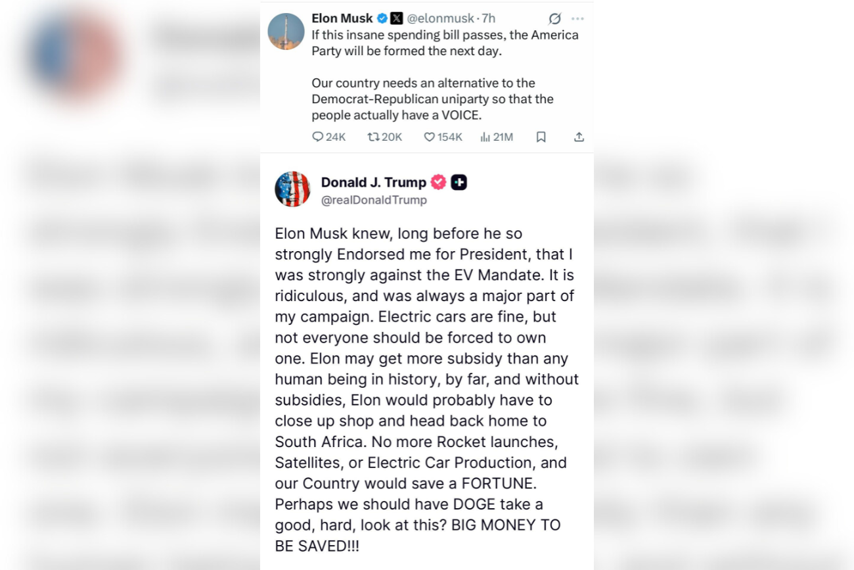Share the Elon Musk tweet
854x570 pixels.
point(579,137)
